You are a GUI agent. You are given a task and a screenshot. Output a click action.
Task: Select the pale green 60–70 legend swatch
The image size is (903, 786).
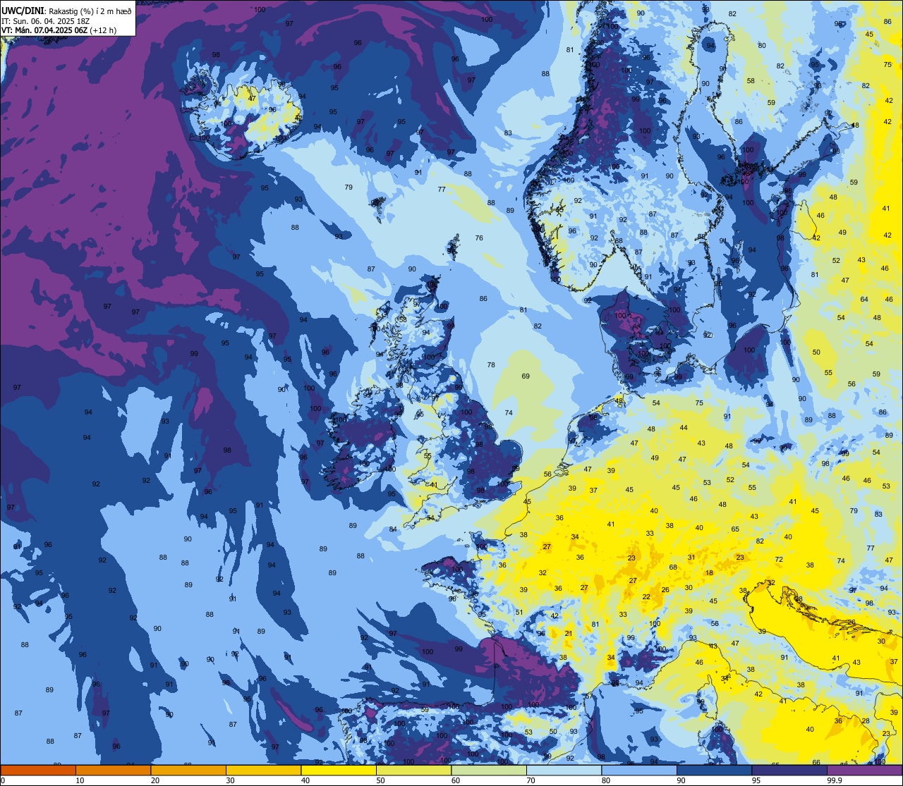pyautogui.click(x=489, y=770)
